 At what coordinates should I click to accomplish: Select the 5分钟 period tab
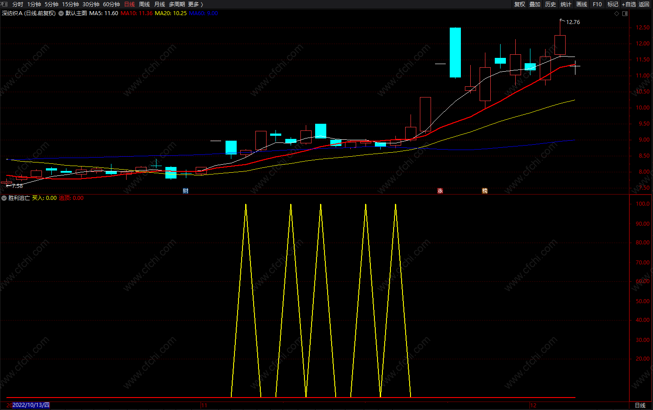click(51, 4)
